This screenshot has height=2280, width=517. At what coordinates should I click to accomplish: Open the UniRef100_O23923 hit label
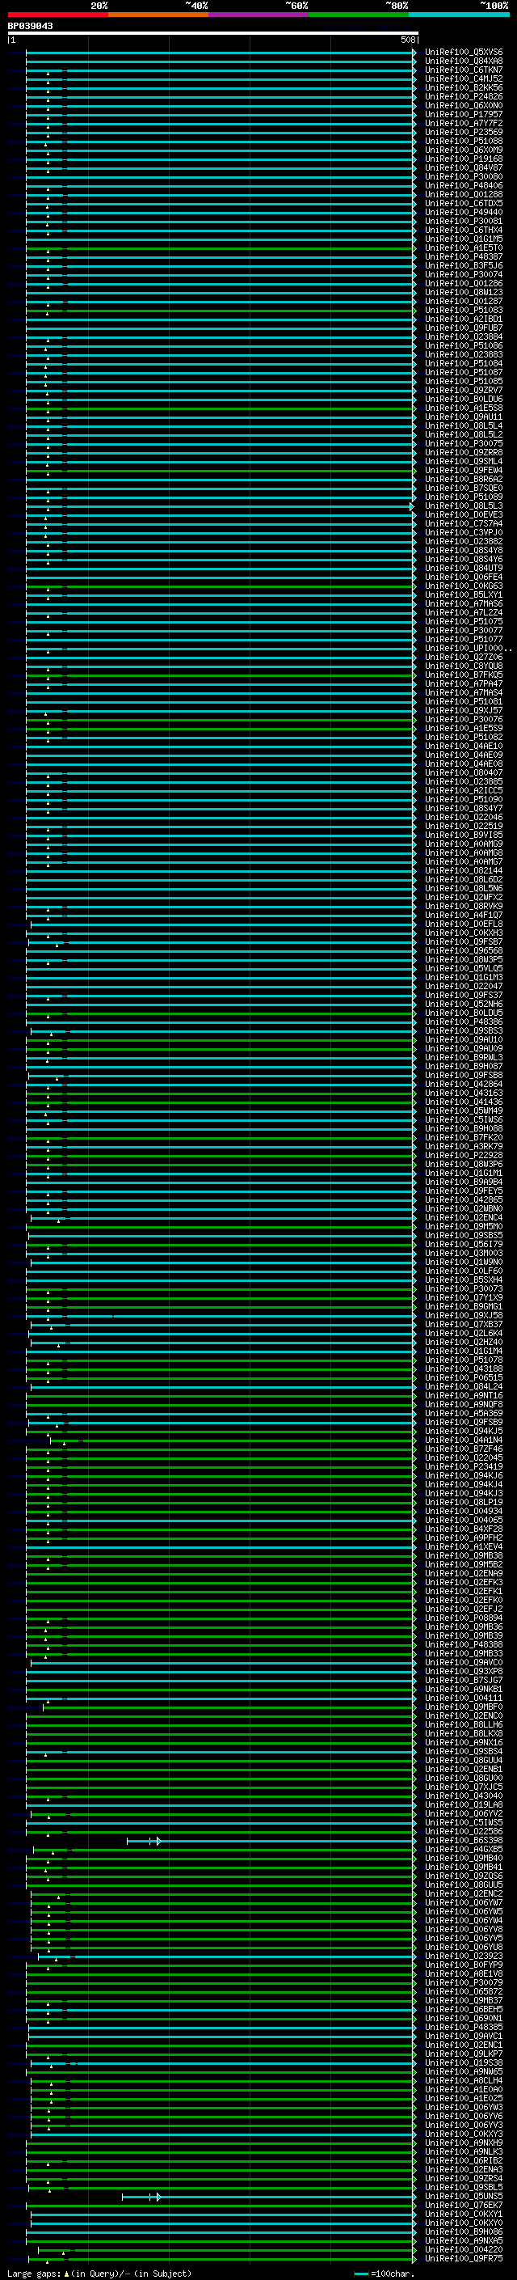463,1956
